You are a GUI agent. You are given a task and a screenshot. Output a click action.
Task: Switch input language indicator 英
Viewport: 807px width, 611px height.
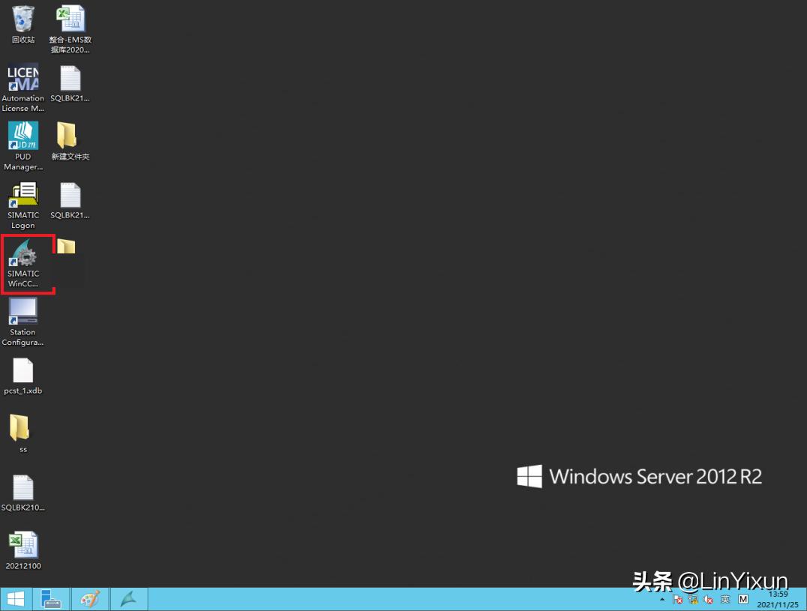click(725, 599)
